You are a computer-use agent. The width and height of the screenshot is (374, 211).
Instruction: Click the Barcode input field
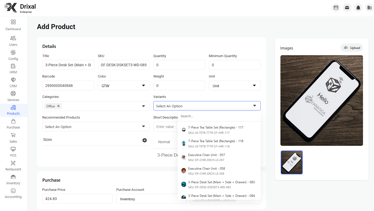pos(68,86)
